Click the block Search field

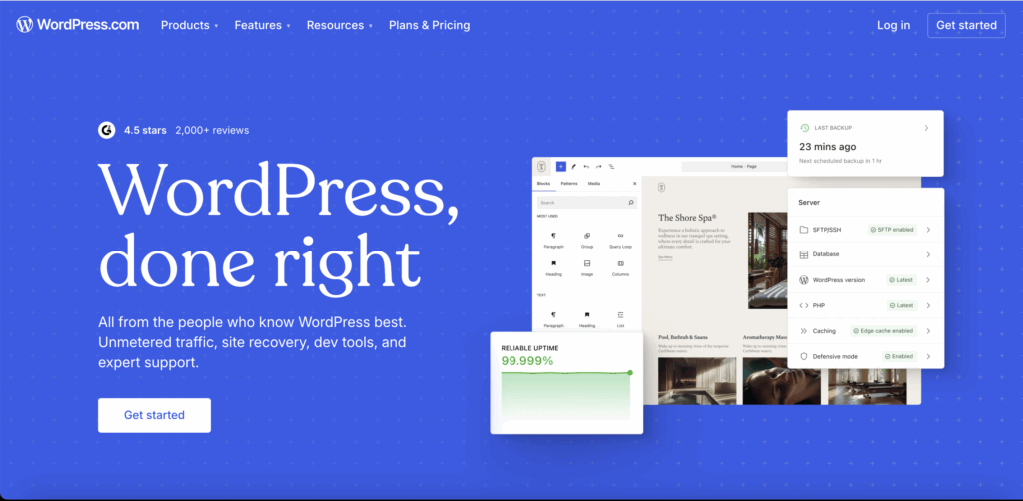(586, 203)
